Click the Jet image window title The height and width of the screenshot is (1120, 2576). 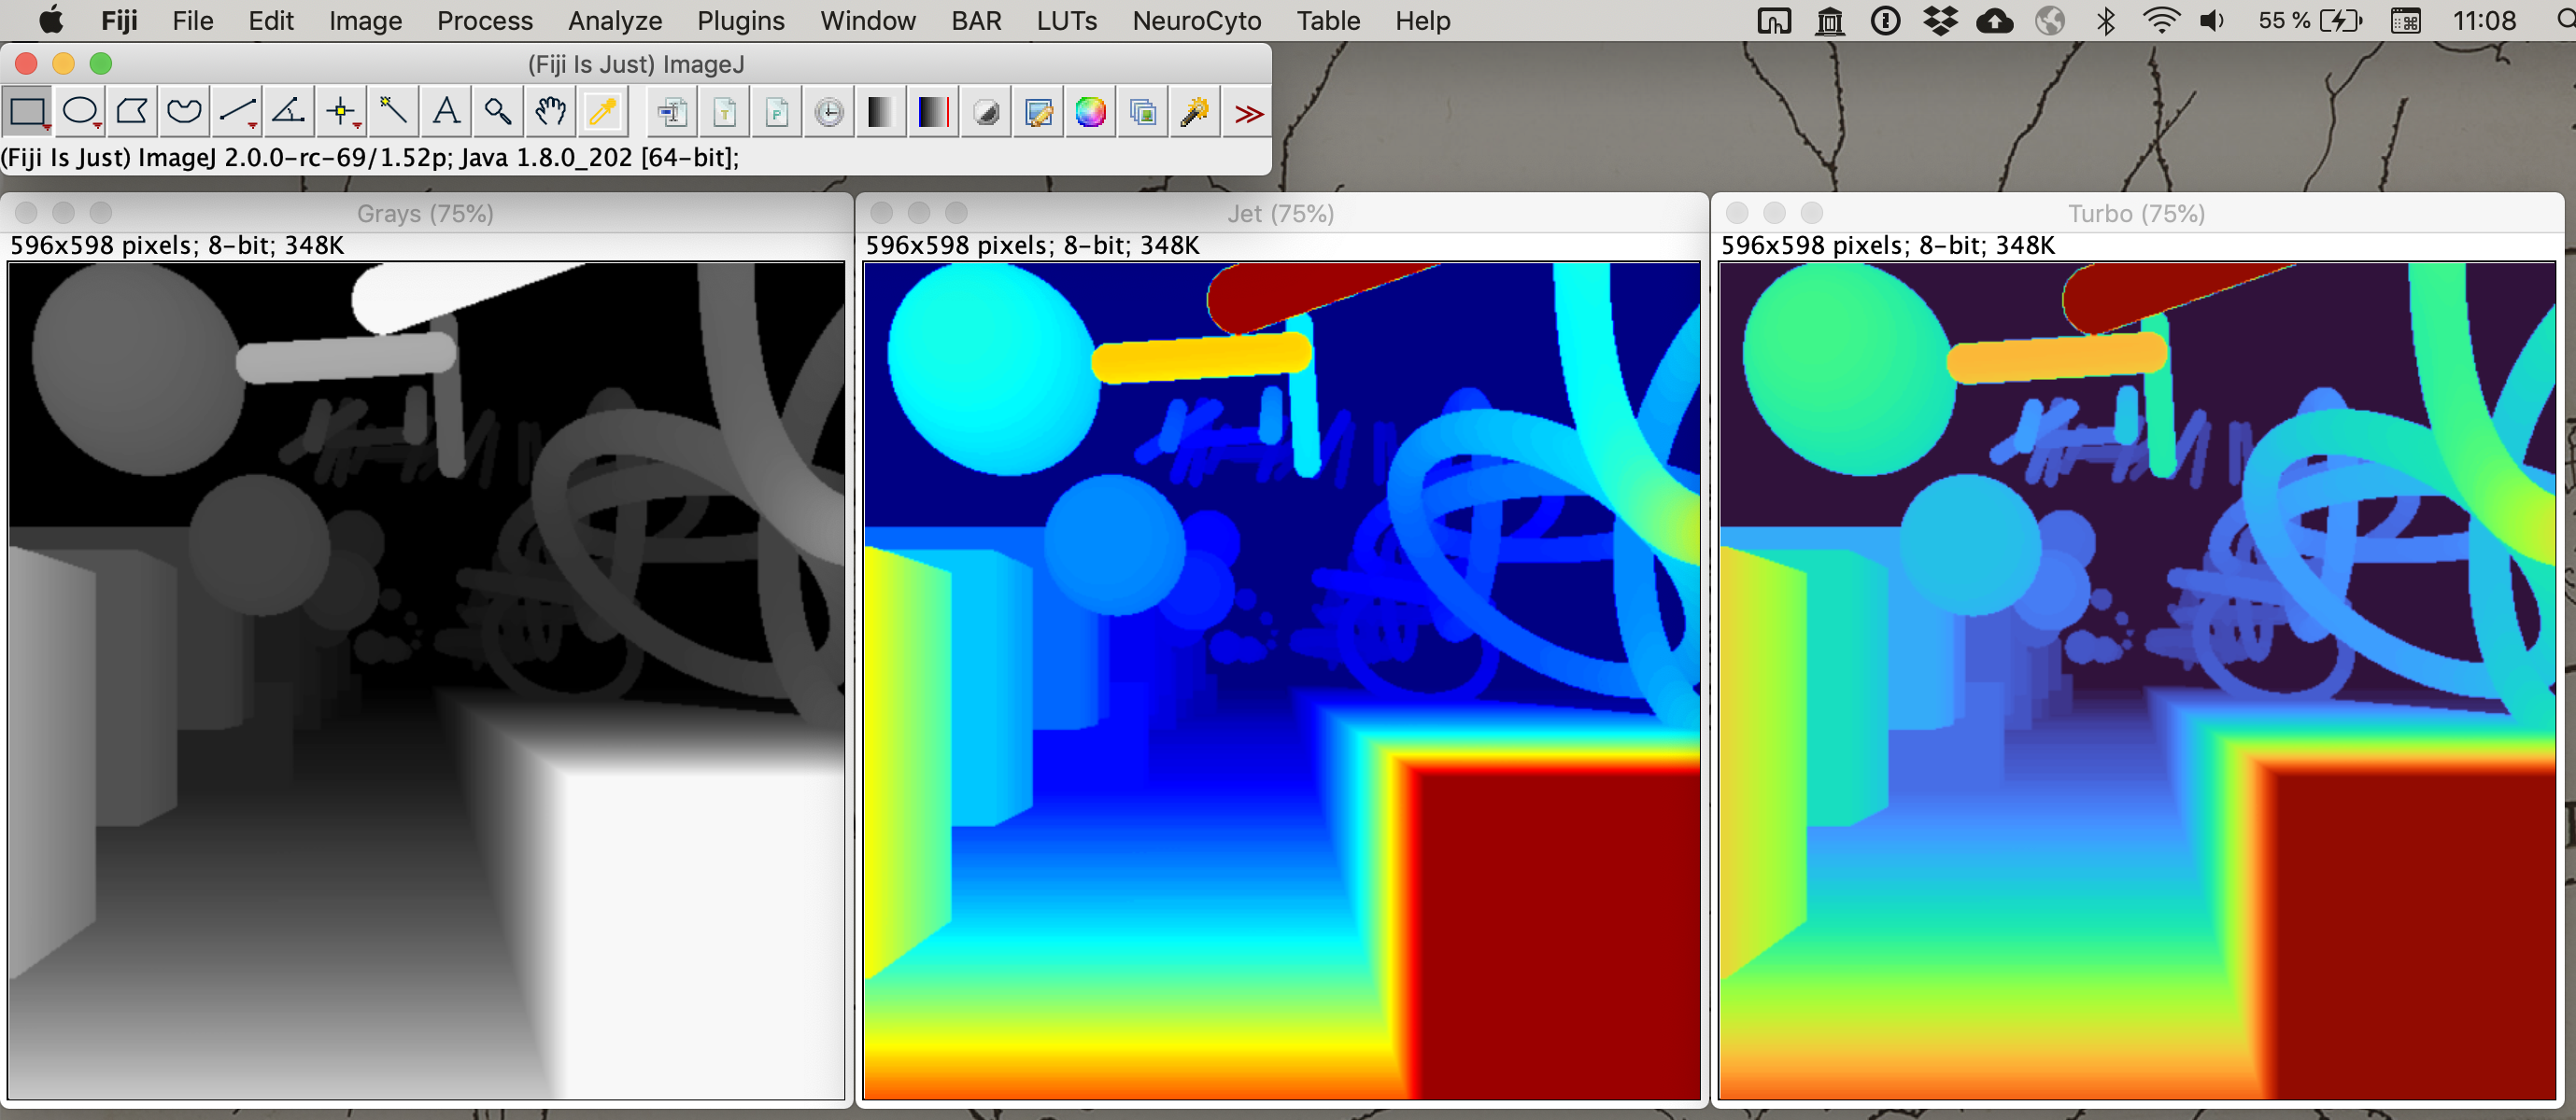pos(1280,213)
